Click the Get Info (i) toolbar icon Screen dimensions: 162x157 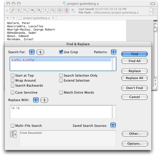point(60,10)
